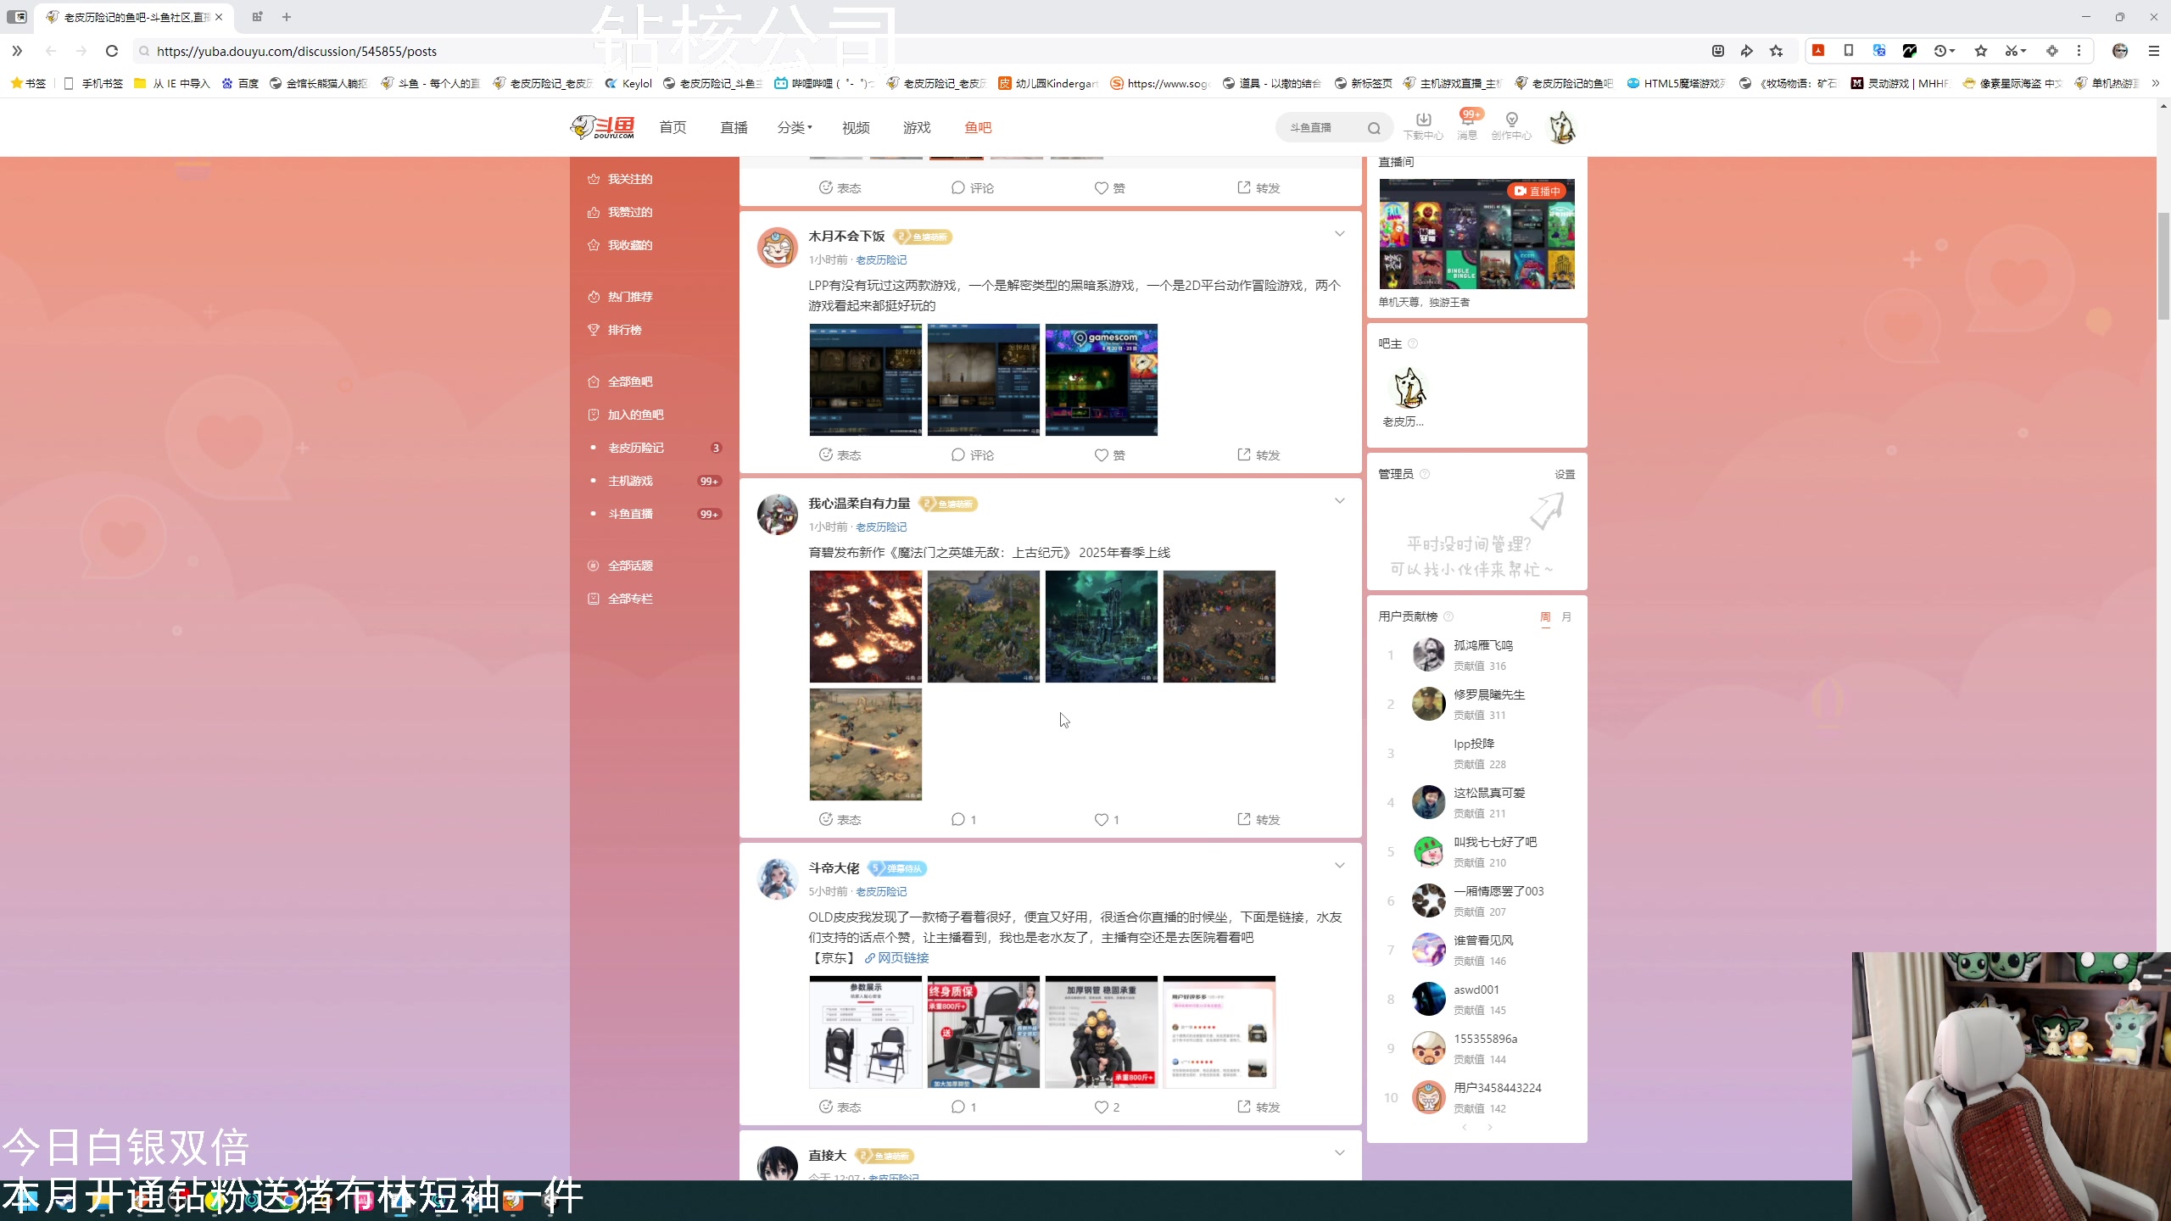Screen dimensions: 2171x1221
Task: Expand the 分类 dropdown menu
Action: click(795, 127)
